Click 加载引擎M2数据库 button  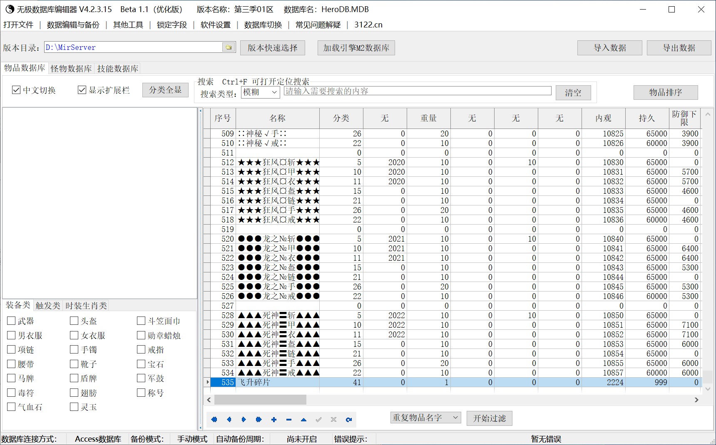[356, 48]
